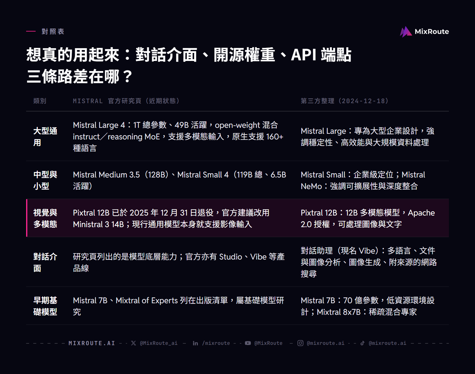This screenshot has height=374, width=475.
Task: Open the @MixRoute YouTube handle
Action: tap(268, 343)
